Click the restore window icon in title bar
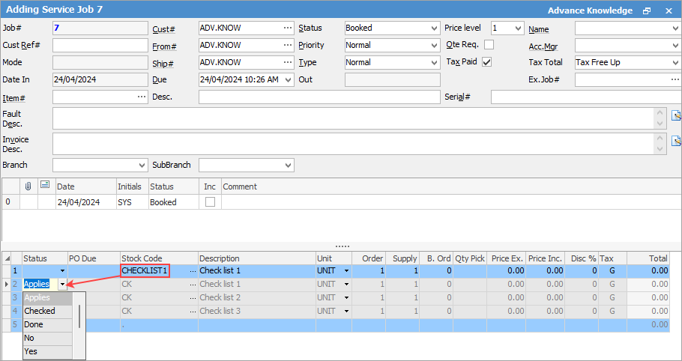This screenshot has height=361, width=682. tap(647, 10)
